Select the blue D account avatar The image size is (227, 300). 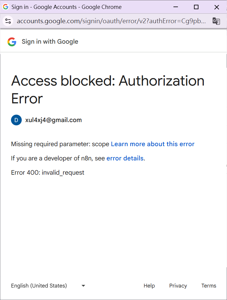[x=16, y=120]
